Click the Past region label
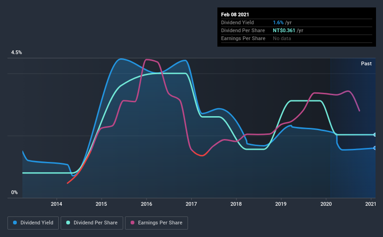The image size is (383, 237). (x=366, y=63)
